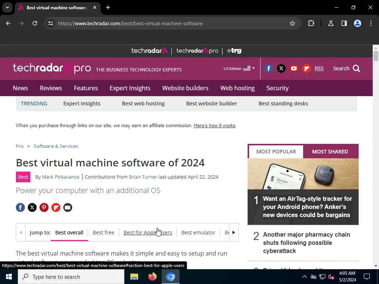Open pharmacy chain cyberattack article
The width and height of the screenshot is (379, 284).
pyautogui.click(x=306, y=243)
